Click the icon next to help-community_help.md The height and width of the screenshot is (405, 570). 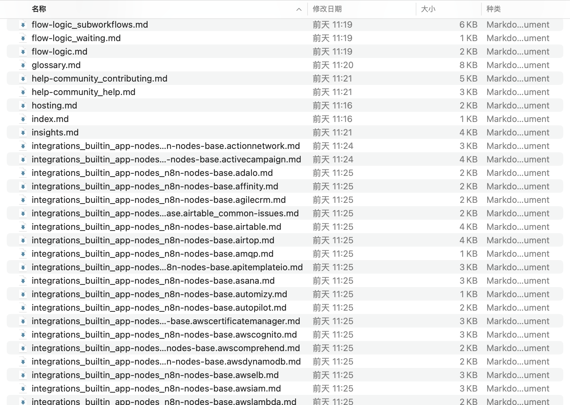click(23, 92)
